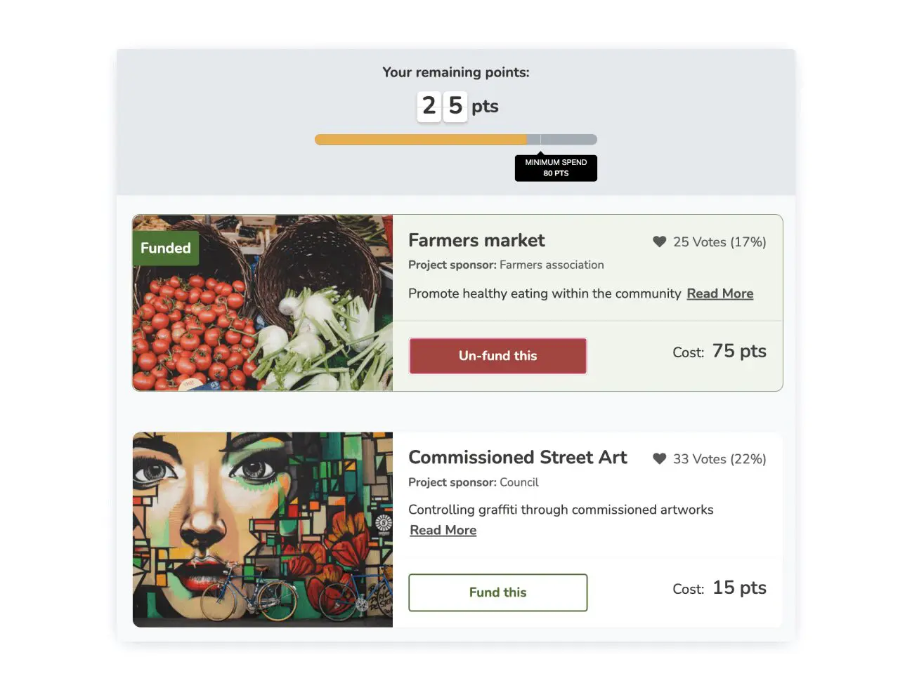Image resolution: width=912 pixels, height=690 pixels.
Task: Click the Commissioned Street Art title
Action: tap(518, 457)
